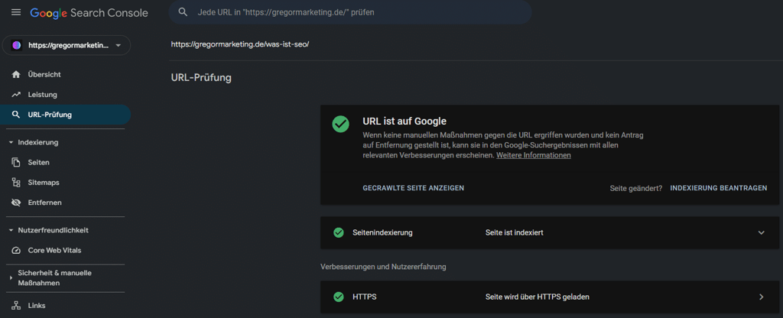The width and height of the screenshot is (783, 318).
Task: Click green checkmark next to Seitenindexierung
Action: [339, 232]
